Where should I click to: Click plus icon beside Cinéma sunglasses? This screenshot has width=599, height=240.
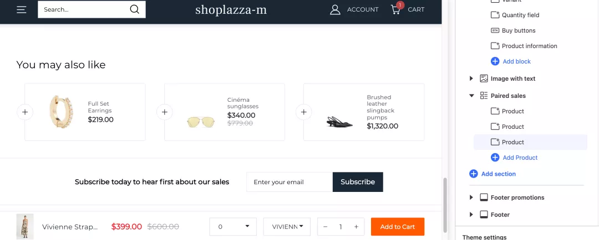164,112
